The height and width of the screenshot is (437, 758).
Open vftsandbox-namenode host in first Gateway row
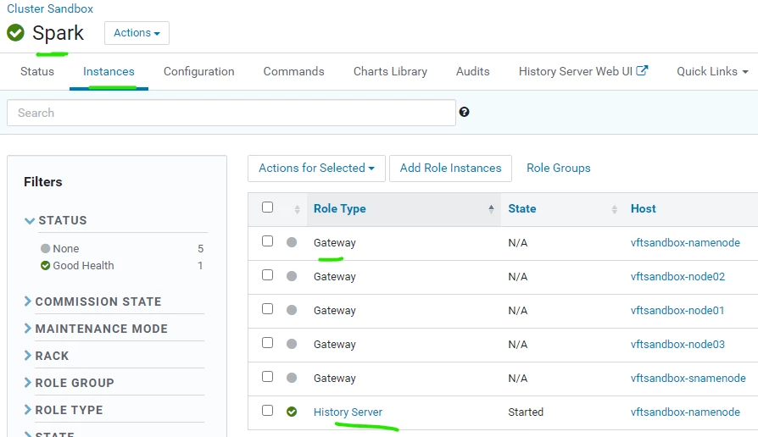point(685,243)
